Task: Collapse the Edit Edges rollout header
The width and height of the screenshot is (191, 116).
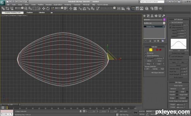Action: click(179, 82)
